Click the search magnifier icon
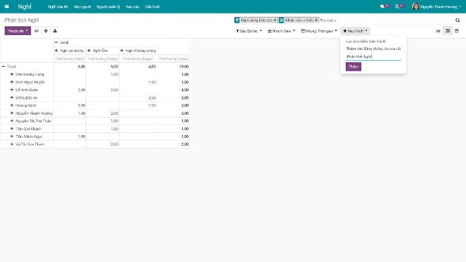This screenshot has height=262, width=466. 457,20
